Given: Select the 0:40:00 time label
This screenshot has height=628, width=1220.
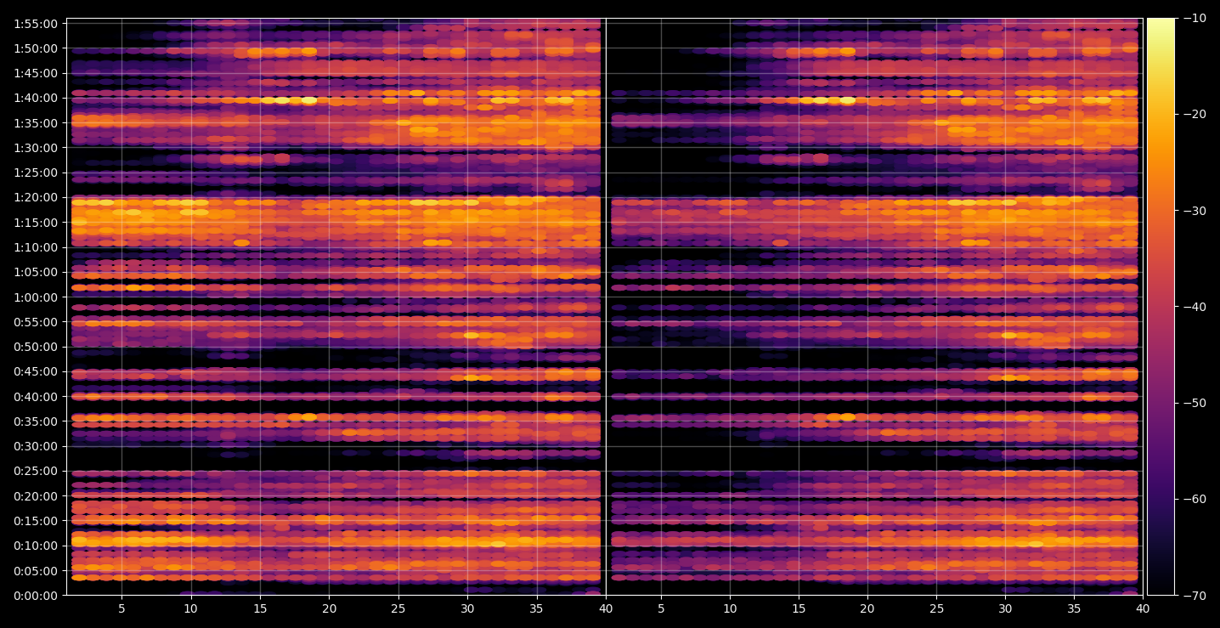Looking at the screenshot, I should [36, 397].
